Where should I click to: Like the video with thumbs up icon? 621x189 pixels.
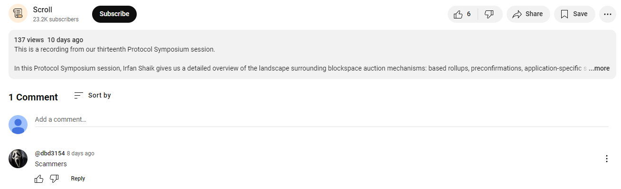point(462,14)
